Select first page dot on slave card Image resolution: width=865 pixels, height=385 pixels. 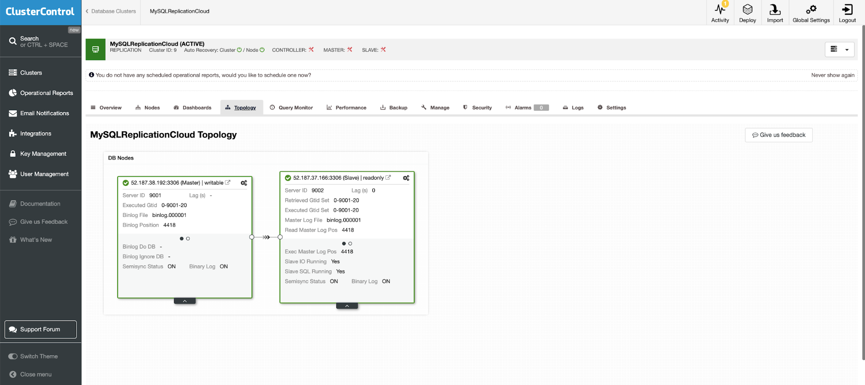point(344,244)
